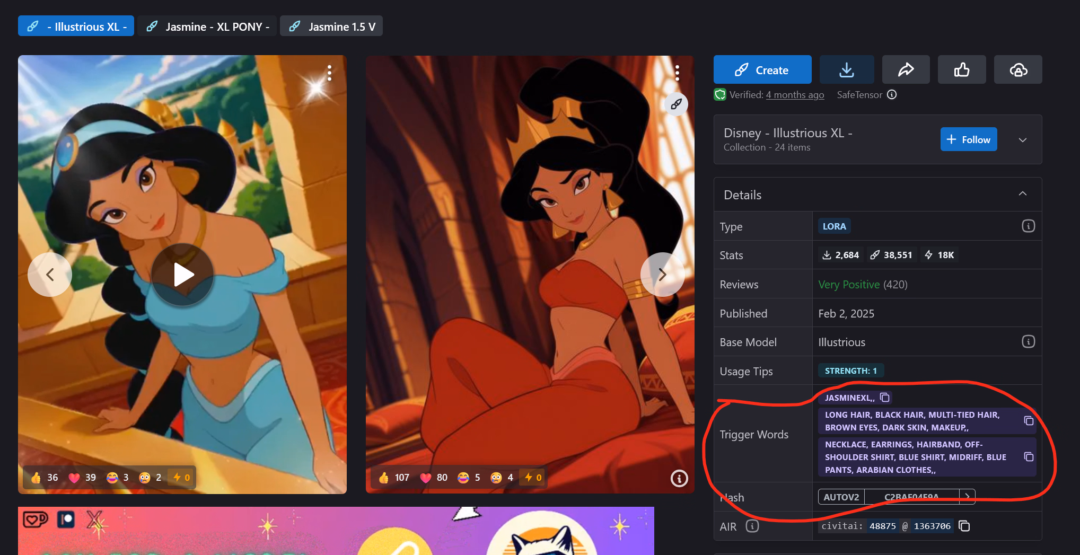
Task: Open the Patreon icon in the banner
Action: click(x=66, y=519)
